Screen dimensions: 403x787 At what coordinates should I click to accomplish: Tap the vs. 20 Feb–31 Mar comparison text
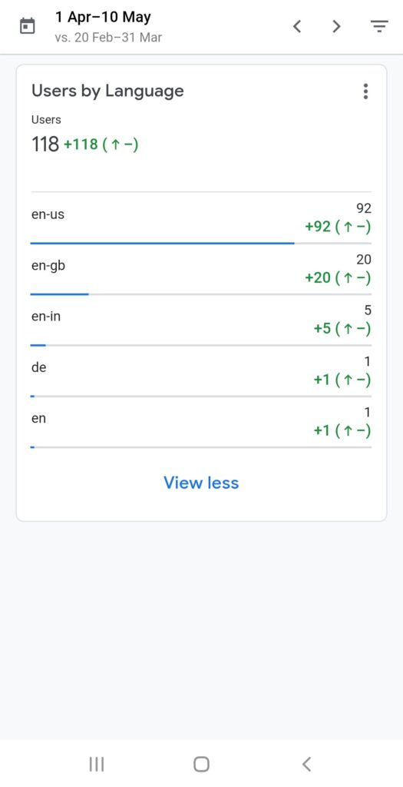(x=108, y=38)
